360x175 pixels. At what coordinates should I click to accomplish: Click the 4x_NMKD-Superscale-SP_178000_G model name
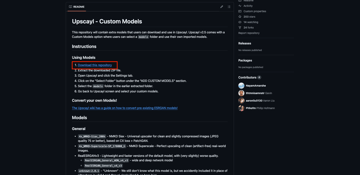pyautogui.click(x=103, y=146)
